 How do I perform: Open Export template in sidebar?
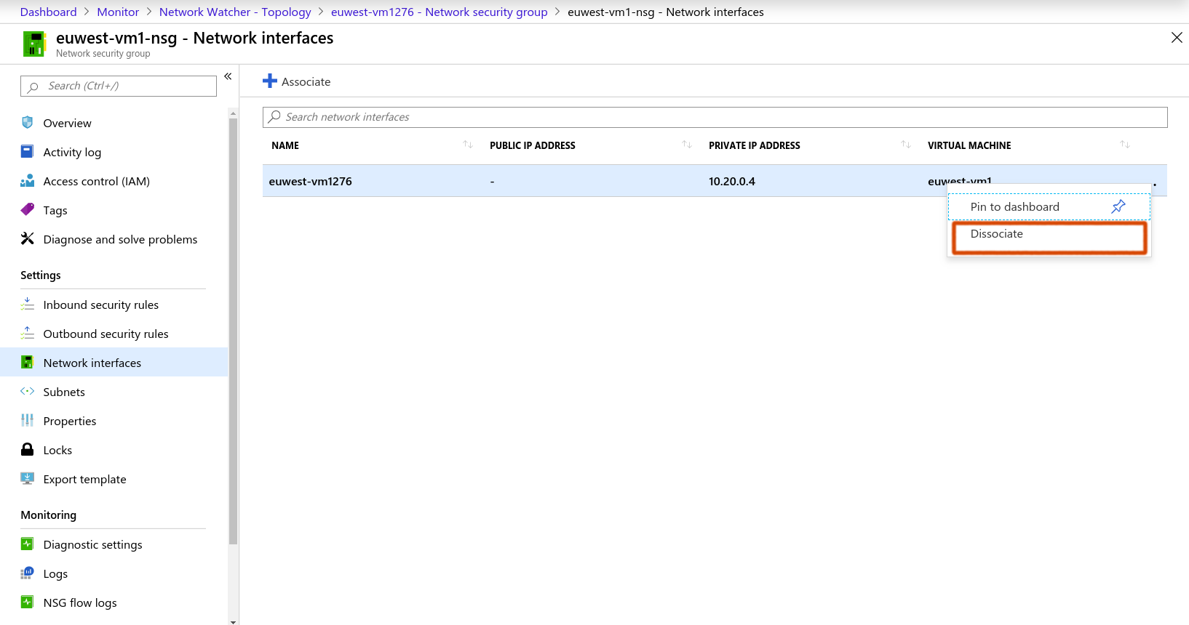coord(84,479)
